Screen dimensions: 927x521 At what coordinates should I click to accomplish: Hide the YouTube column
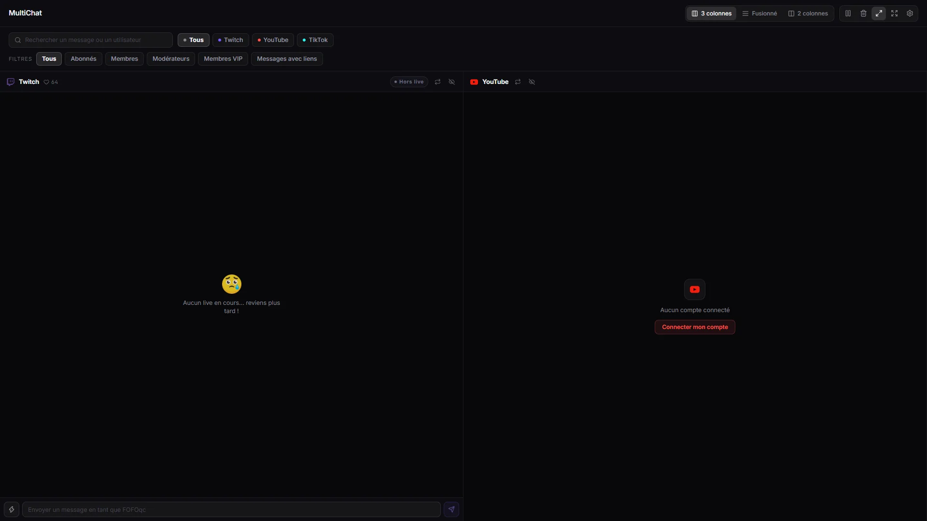532,82
